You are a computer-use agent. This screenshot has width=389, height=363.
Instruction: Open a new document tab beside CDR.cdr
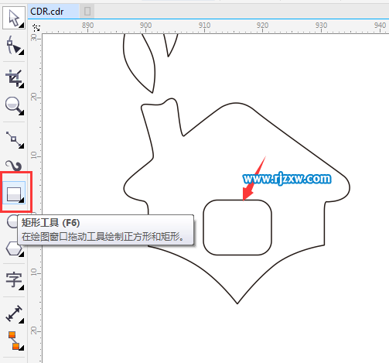click(x=87, y=12)
